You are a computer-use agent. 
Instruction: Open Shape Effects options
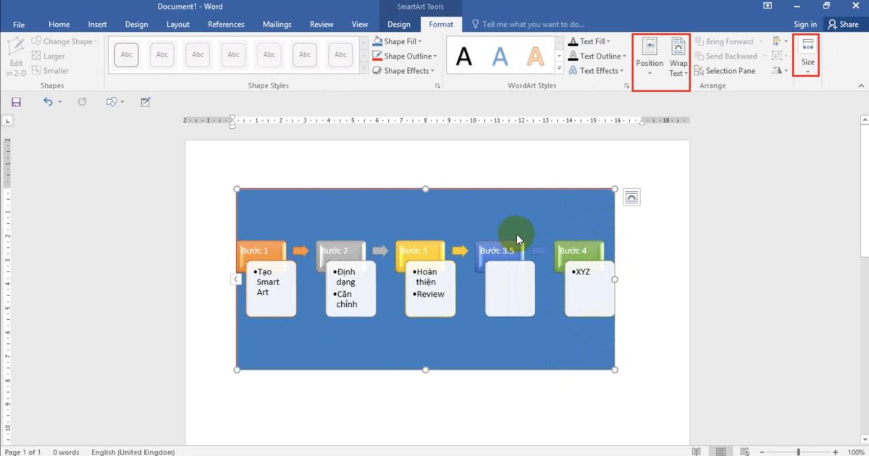pyautogui.click(x=377, y=70)
